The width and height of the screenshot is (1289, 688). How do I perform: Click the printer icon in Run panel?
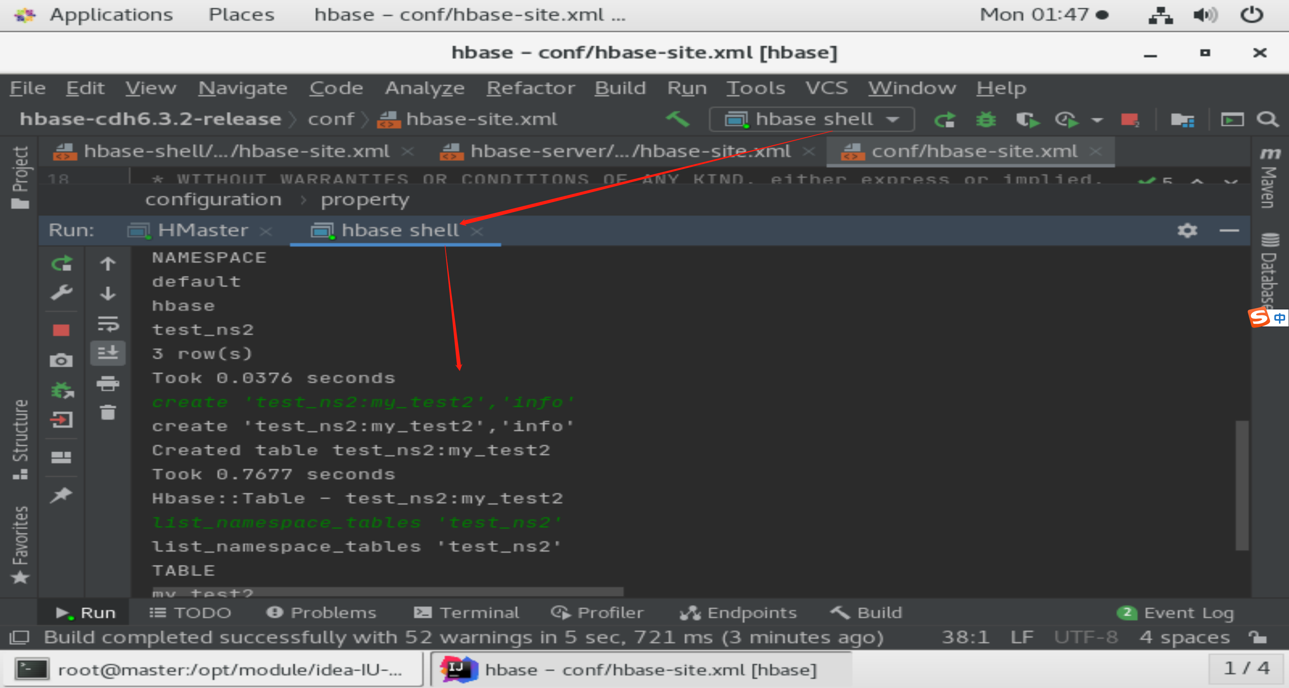tap(108, 384)
